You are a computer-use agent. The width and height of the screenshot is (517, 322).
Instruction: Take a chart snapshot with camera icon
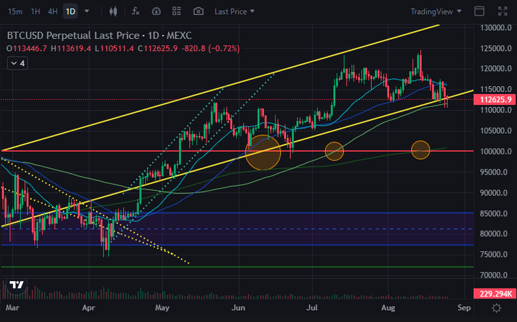tap(198, 11)
